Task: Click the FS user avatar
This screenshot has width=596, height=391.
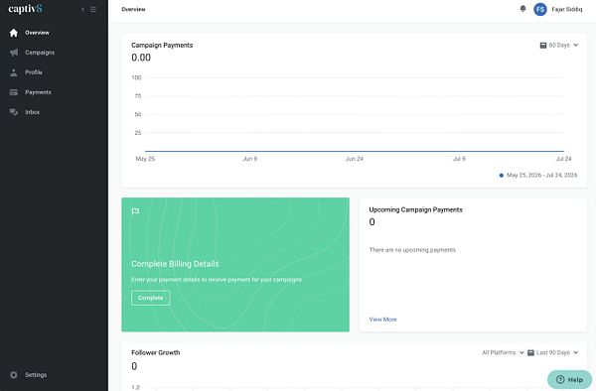Action: [x=540, y=9]
